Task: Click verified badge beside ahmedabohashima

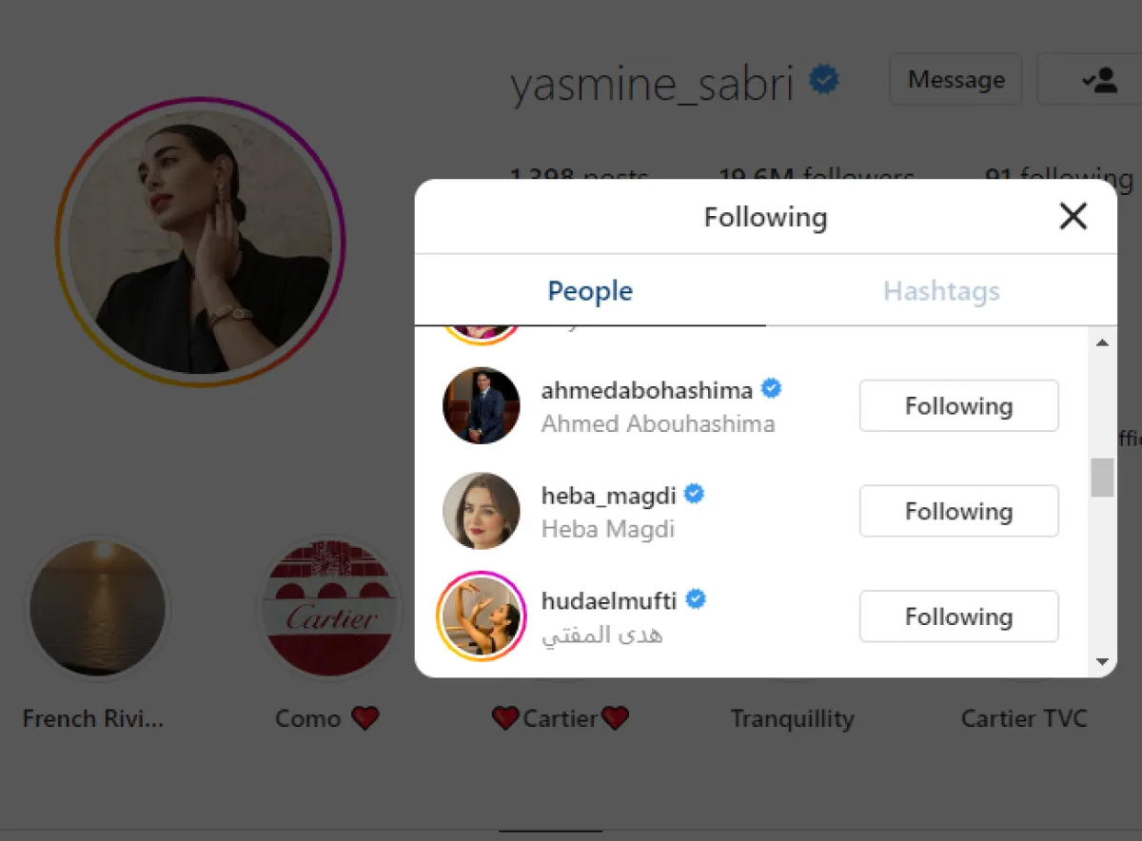Action: click(x=772, y=389)
